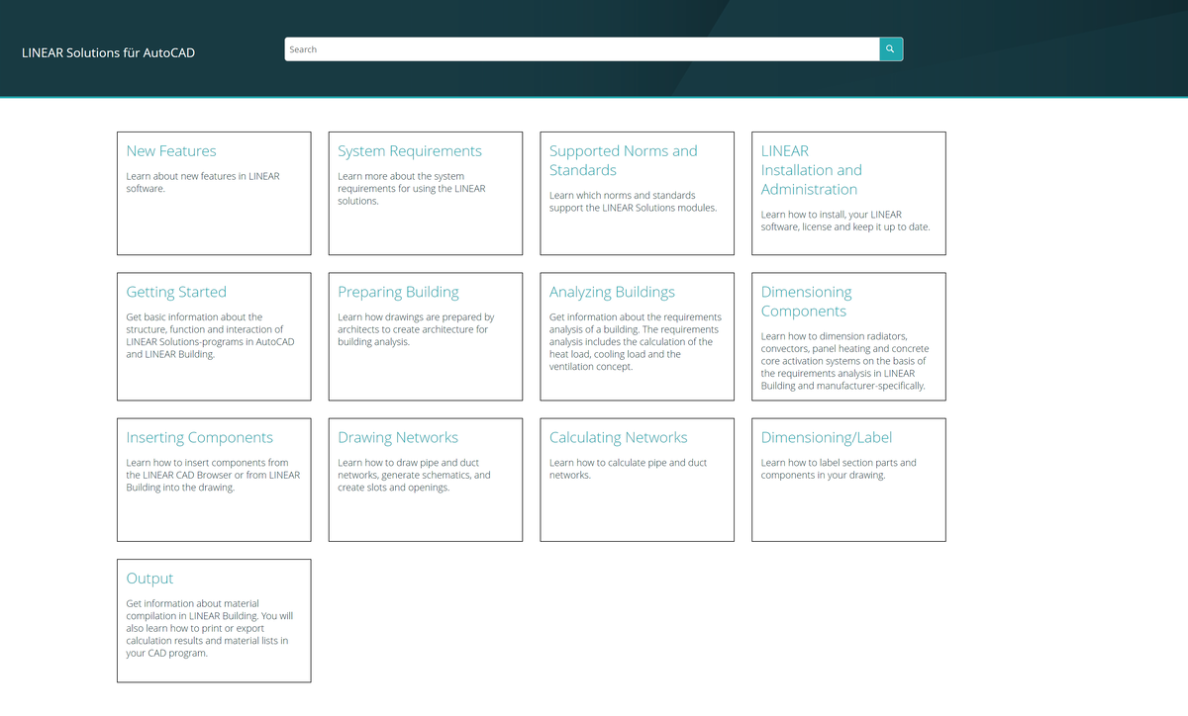Click the Output card description paragraph
The width and height of the screenshot is (1188, 716).
click(x=209, y=628)
